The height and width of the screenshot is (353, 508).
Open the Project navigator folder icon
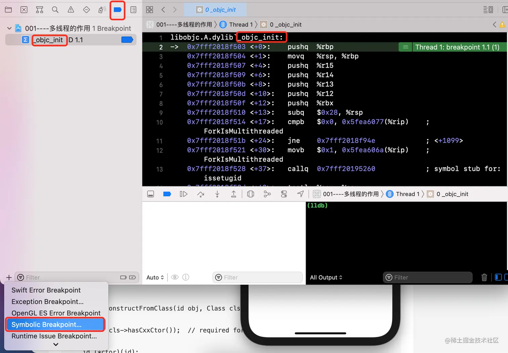pos(8,10)
